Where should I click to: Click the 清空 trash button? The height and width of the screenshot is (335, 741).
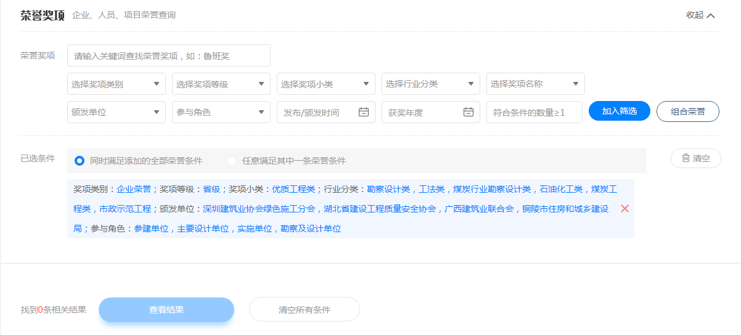tap(696, 158)
